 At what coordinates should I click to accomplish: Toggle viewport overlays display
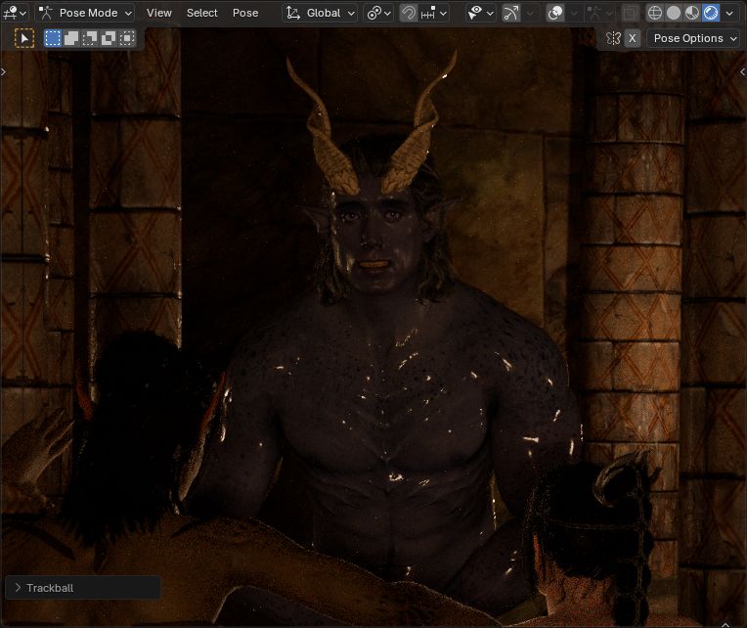555,13
